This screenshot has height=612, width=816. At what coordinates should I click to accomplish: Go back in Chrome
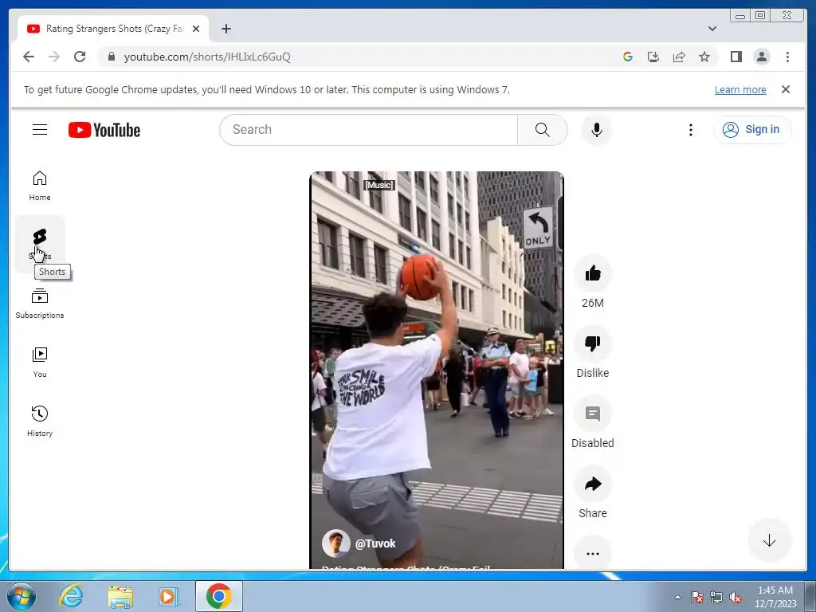(29, 57)
